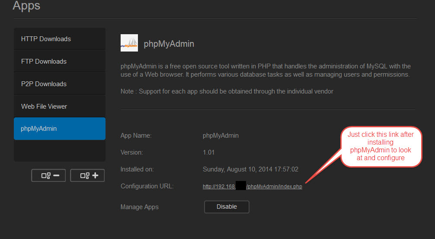Click the version value 1.01
435x239 pixels.
click(x=208, y=152)
